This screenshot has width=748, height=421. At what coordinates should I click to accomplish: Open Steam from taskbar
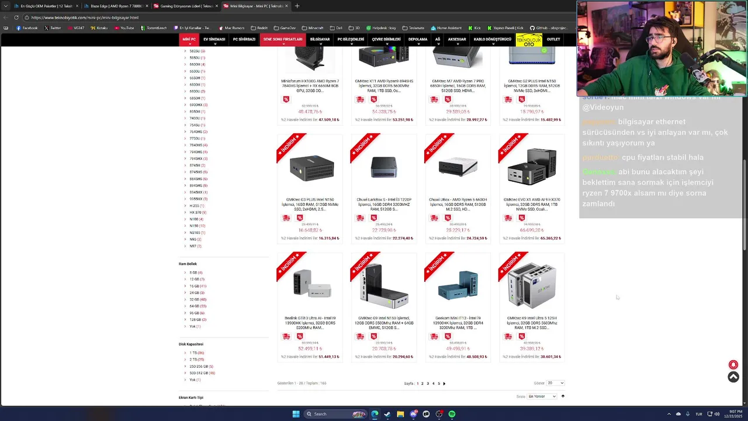387,414
